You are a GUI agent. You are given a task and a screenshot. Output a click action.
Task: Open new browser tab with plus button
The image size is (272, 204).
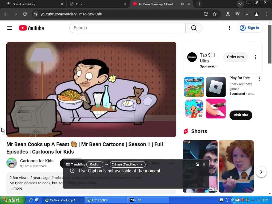(199, 4)
